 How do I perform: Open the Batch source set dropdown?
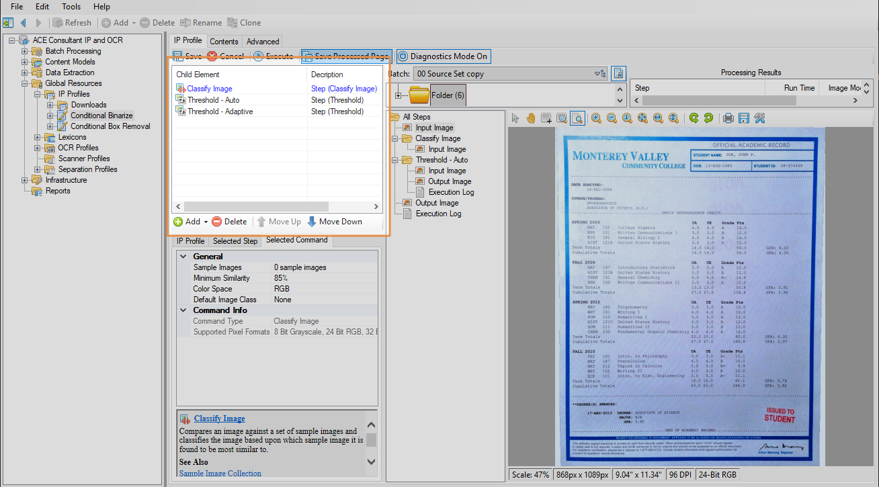click(x=597, y=74)
